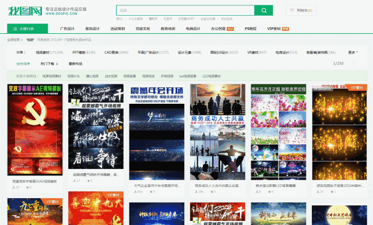Open 广告设计 nav menu
This screenshot has width=373, height=225.
tap(67, 29)
